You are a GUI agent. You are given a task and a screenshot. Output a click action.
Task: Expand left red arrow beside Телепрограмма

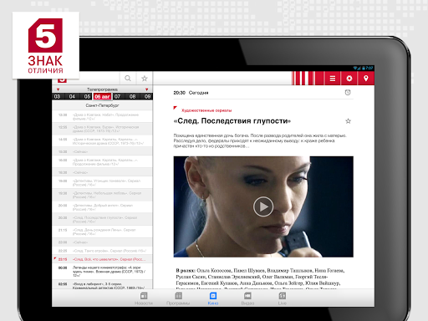click(58, 89)
